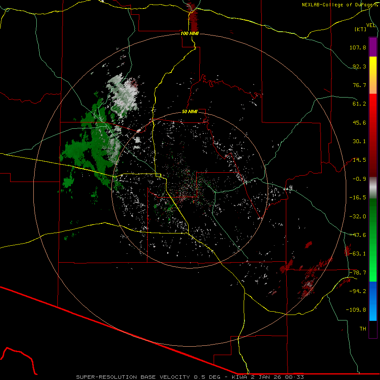Viewport: 380px width, 380px height.
Task: Click the 92.3 legend value
Action: [x=359, y=66]
